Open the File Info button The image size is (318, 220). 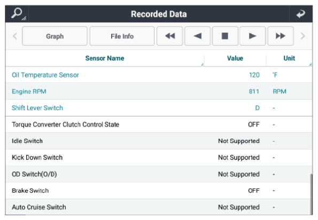click(122, 36)
